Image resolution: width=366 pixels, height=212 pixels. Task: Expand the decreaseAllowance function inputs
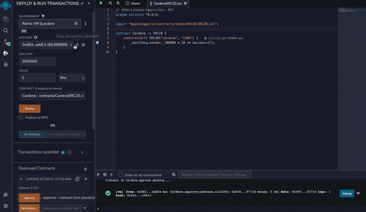coord(85,208)
